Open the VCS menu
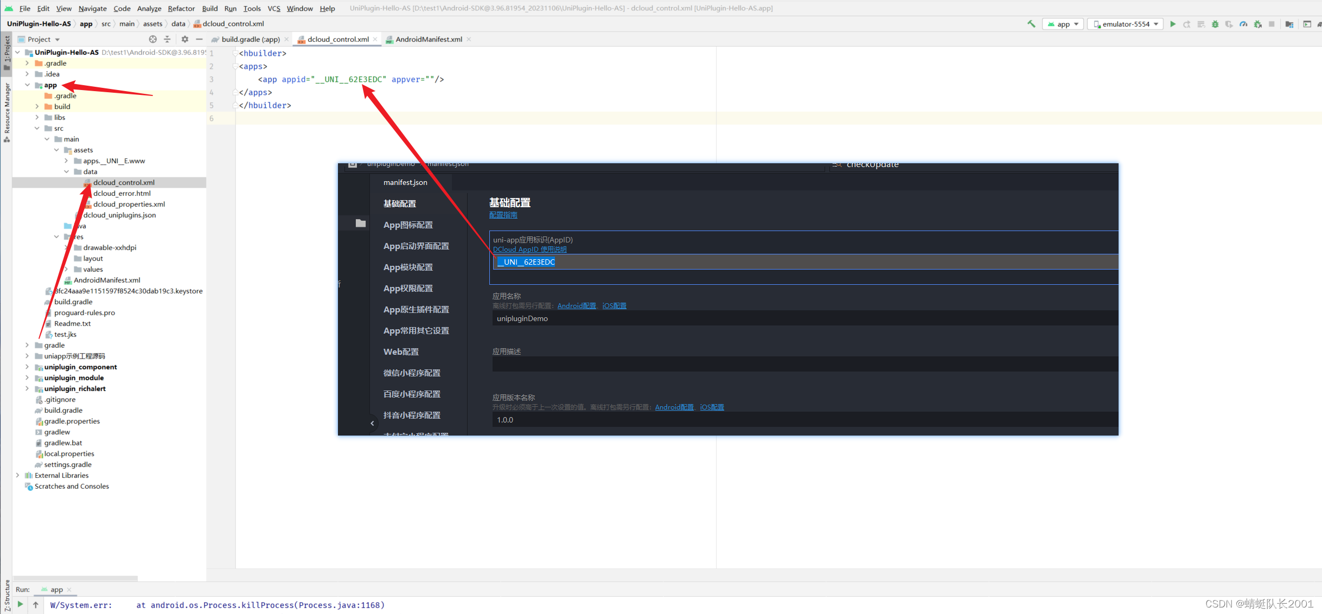 [x=274, y=8]
